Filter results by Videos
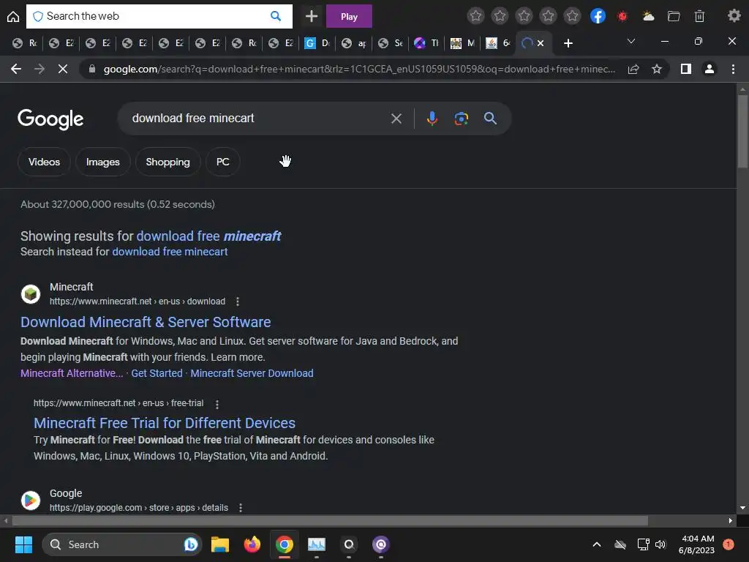 (44, 162)
